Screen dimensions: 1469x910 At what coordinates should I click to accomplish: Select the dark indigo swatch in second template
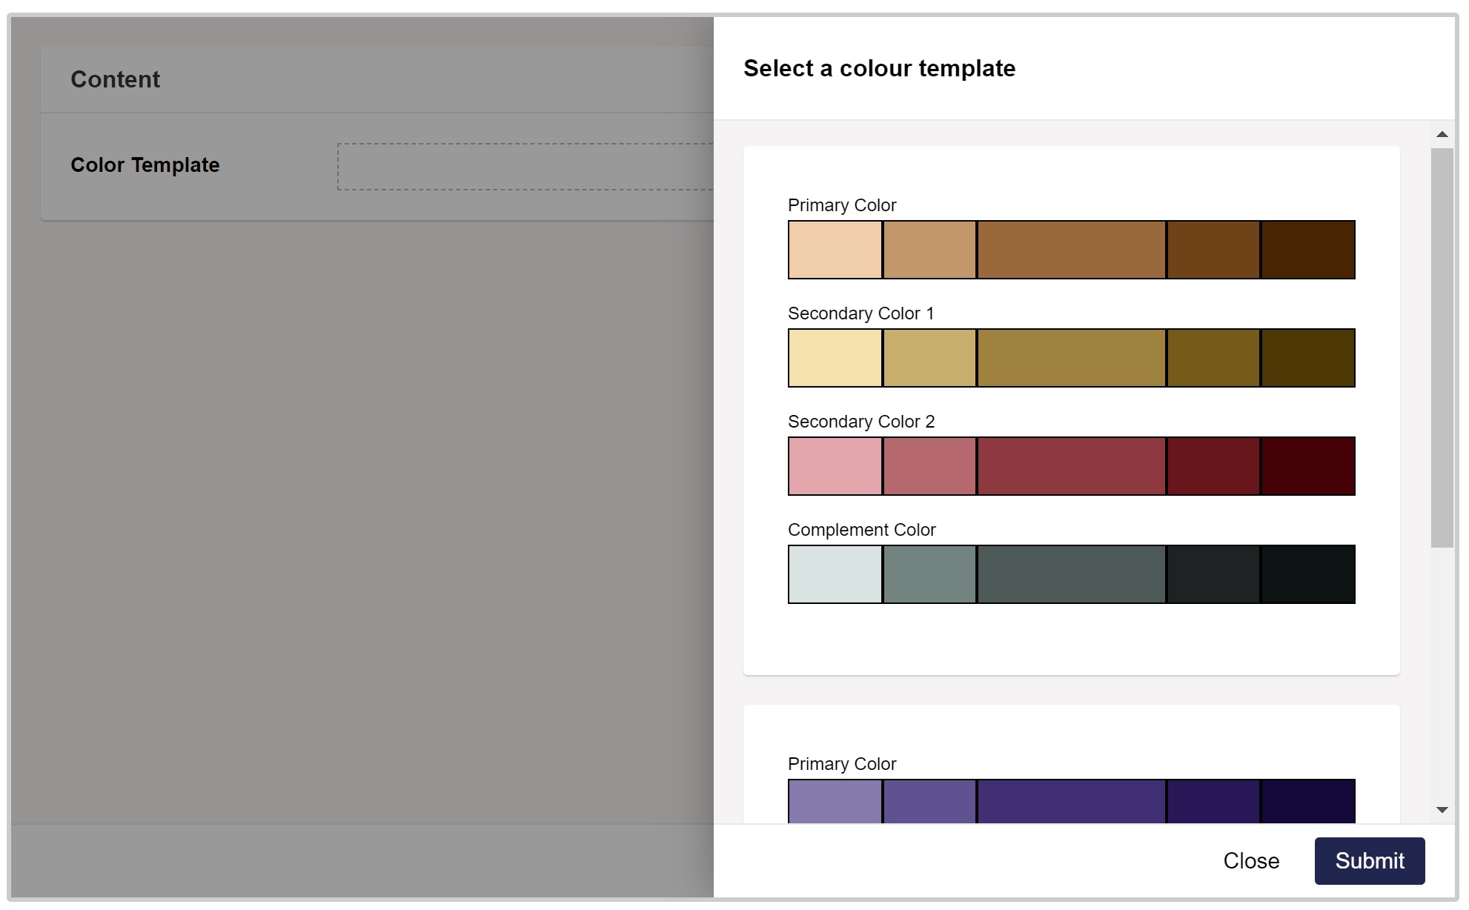click(x=1213, y=801)
